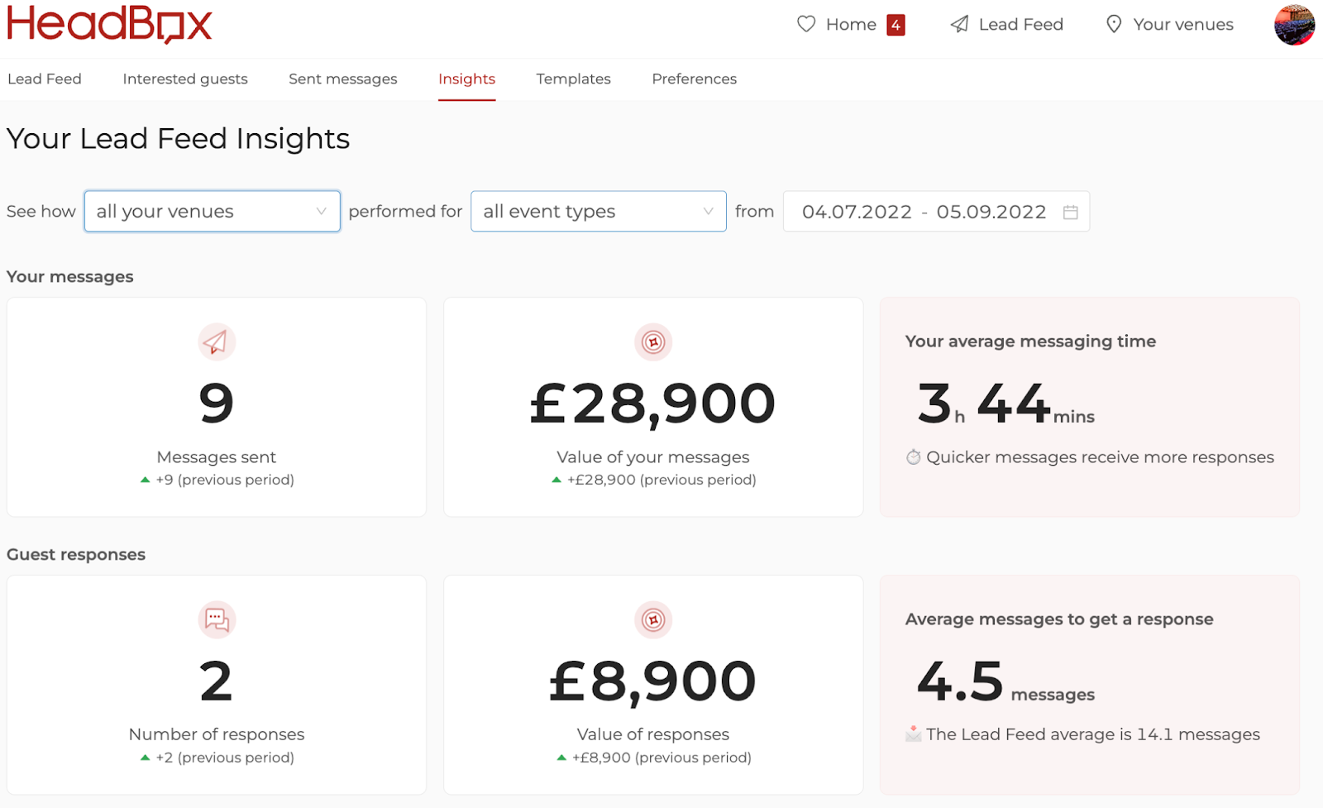Go to Home in the top navigation
1323x808 pixels.
[x=851, y=25]
